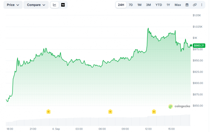Click the $950.00 axis label
Viewport: 211px width, 132px height.
[198, 61]
